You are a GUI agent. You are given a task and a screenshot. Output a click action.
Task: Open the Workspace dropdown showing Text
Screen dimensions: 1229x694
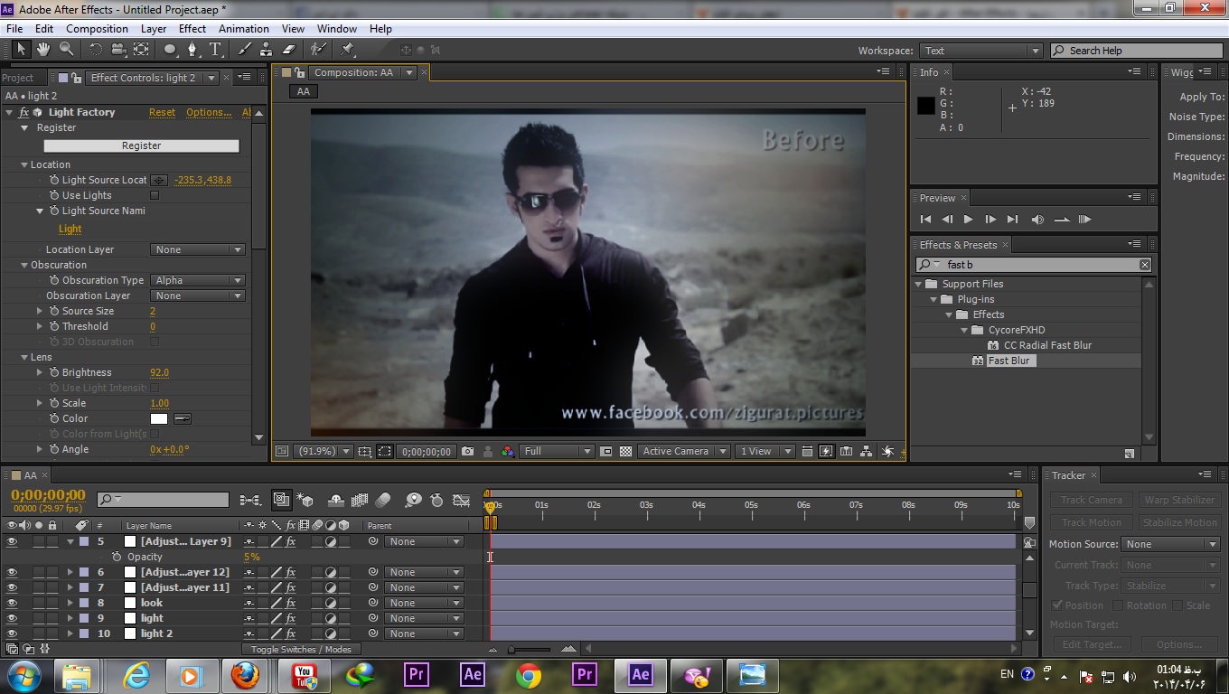pyautogui.click(x=980, y=51)
